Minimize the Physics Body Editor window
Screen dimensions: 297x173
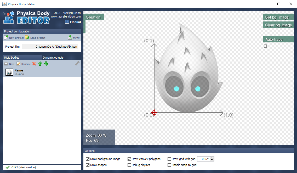click(x=267, y=4)
